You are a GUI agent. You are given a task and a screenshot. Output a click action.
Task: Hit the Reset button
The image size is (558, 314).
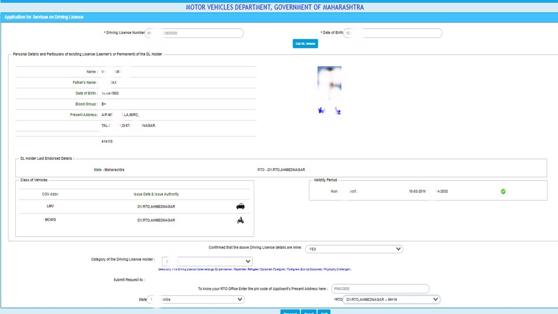(x=309, y=312)
